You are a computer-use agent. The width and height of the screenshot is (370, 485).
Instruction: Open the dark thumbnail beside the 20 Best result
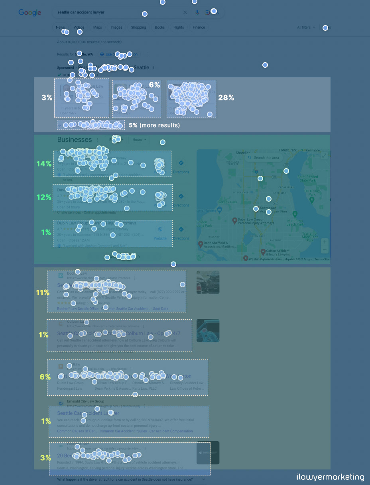(208, 453)
